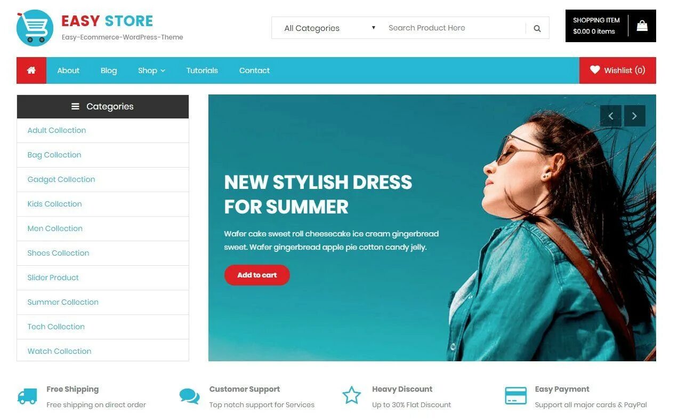The width and height of the screenshot is (686, 420).
Task: Click the Wishlist heart icon
Action: coord(595,70)
